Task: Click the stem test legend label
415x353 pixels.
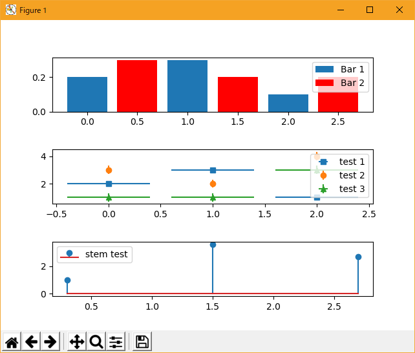Action: [x=106, y=254]
